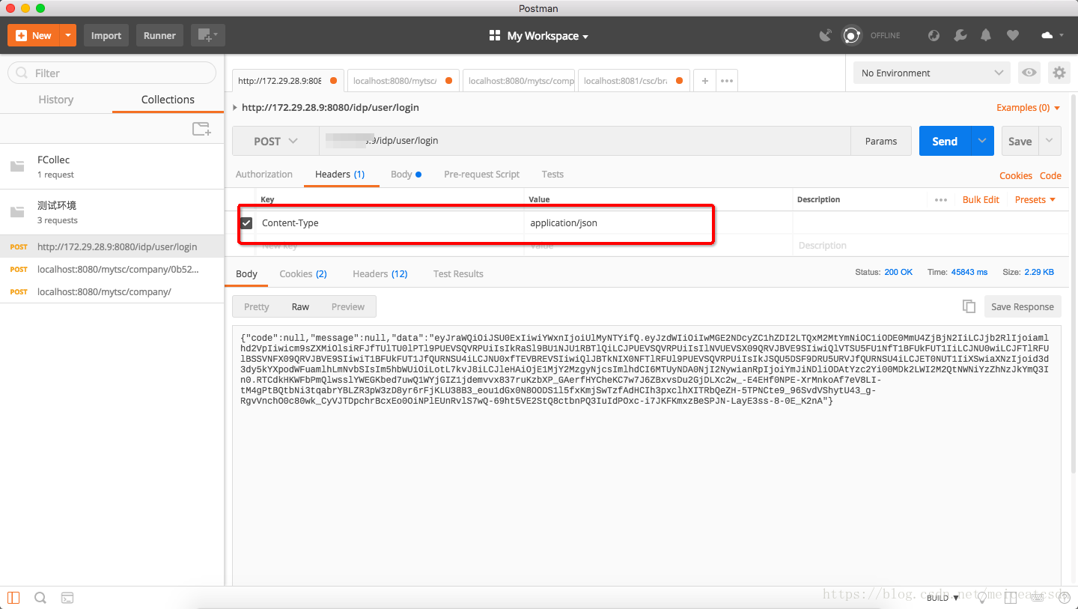Screen dimensions: 1078x609
Task: Click the request URL input field
Action: click(x=585, y=141)
